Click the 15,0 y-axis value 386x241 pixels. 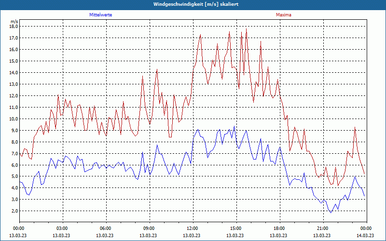14,61
